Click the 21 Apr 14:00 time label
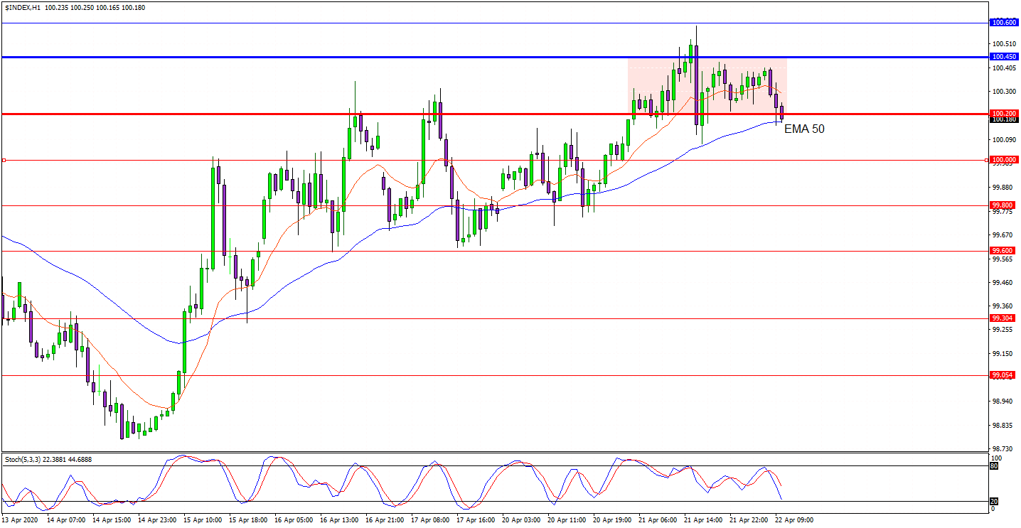1021x528 pixels. (x=704, y=519)
